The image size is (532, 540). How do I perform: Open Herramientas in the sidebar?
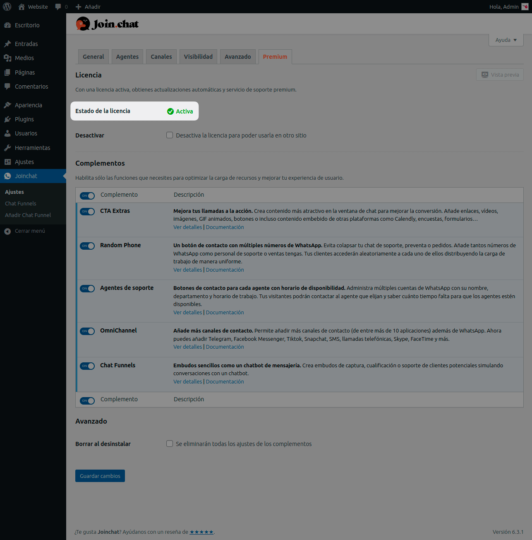(32, 148)
